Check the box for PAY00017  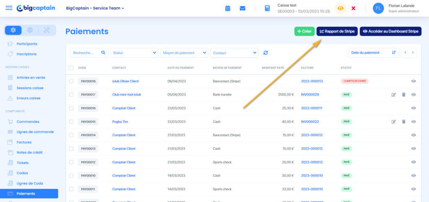click(x=71, y=95)
